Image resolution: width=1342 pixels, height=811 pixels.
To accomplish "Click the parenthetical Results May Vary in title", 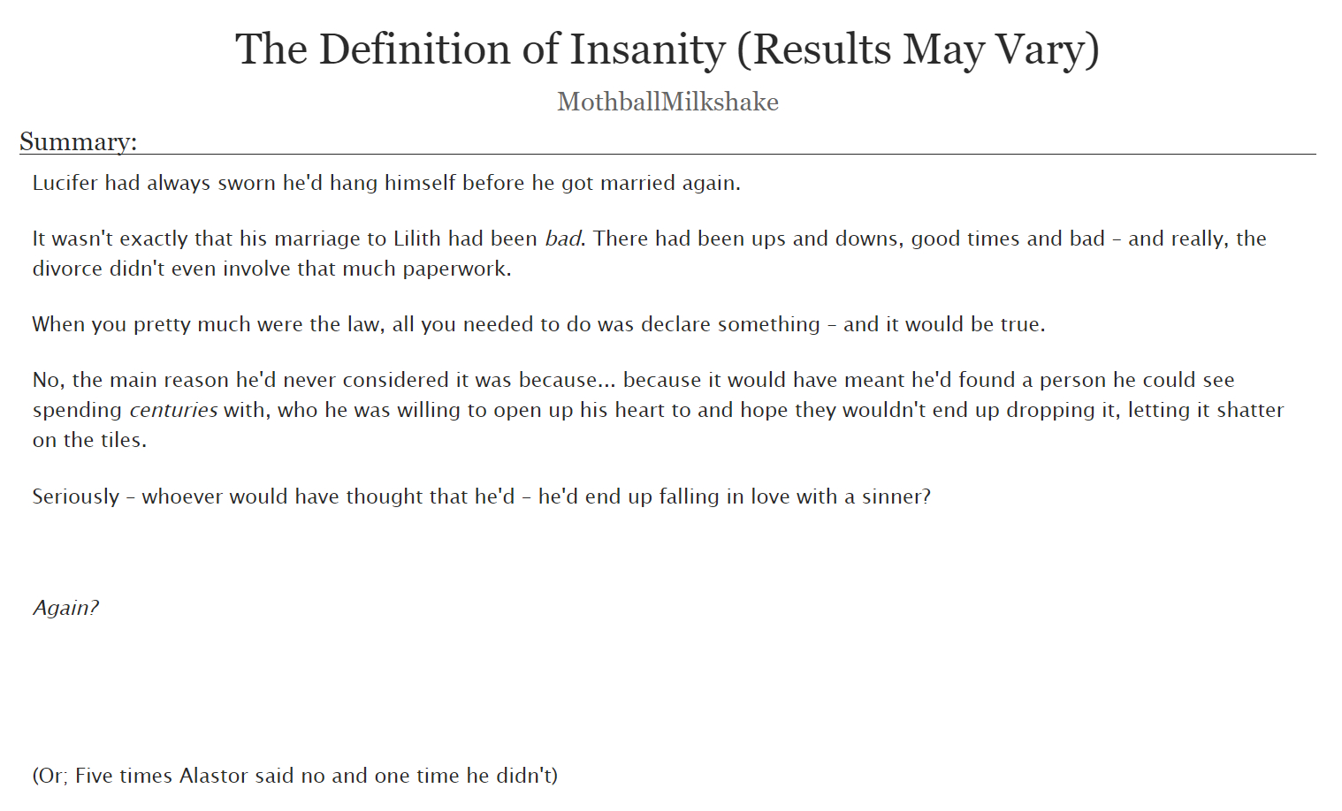I will (x=919, y=49).
